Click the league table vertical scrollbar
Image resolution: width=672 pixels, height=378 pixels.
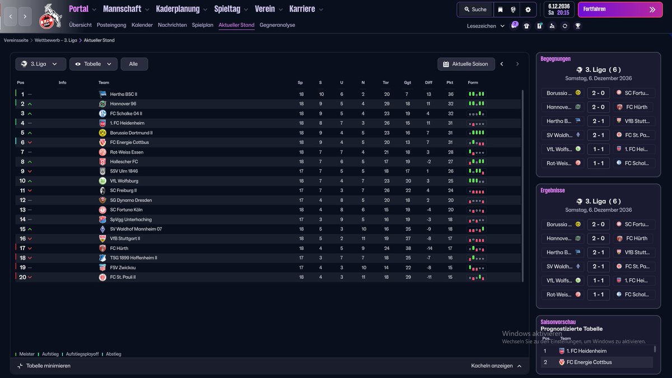point(523,185)
